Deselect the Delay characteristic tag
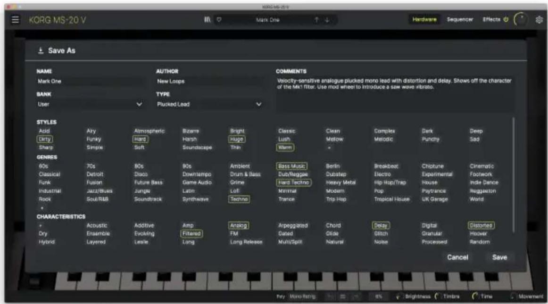Screen dimensions: 548x304 point(381,226)
